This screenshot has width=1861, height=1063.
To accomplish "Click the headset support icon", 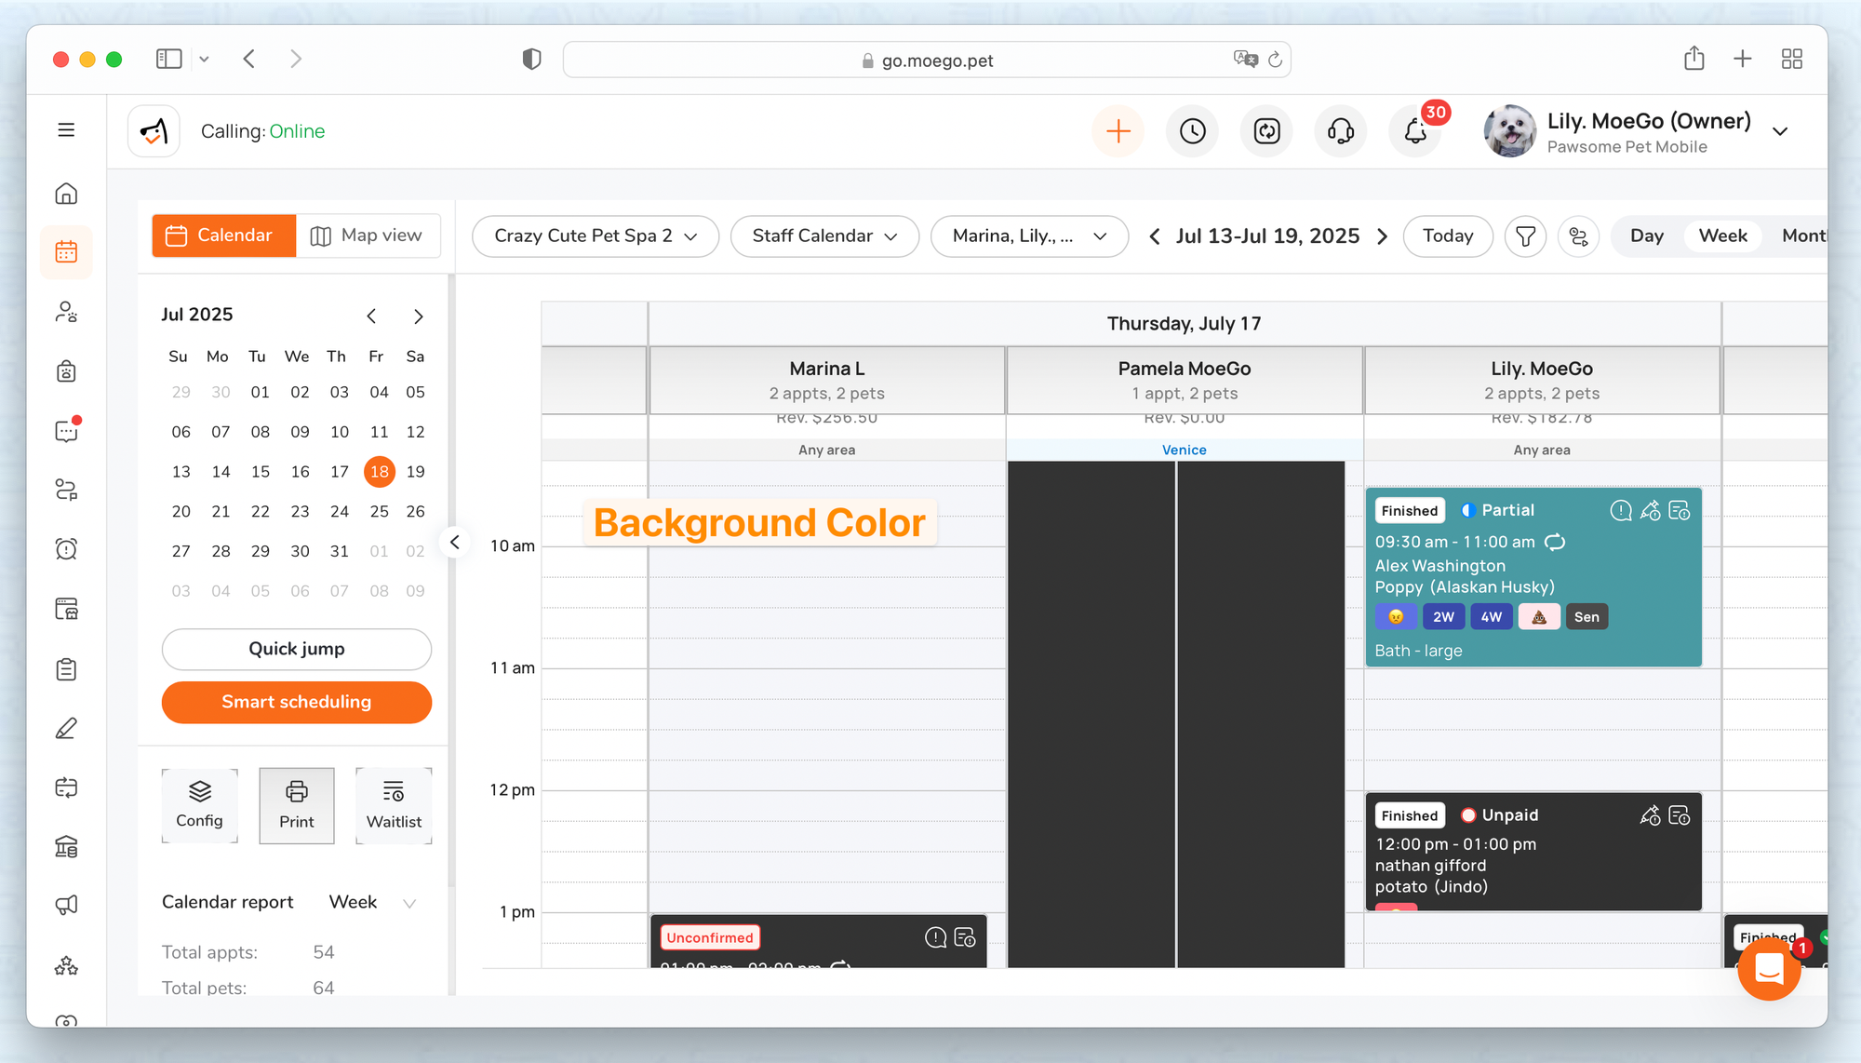I will (x=1340, y=131).
